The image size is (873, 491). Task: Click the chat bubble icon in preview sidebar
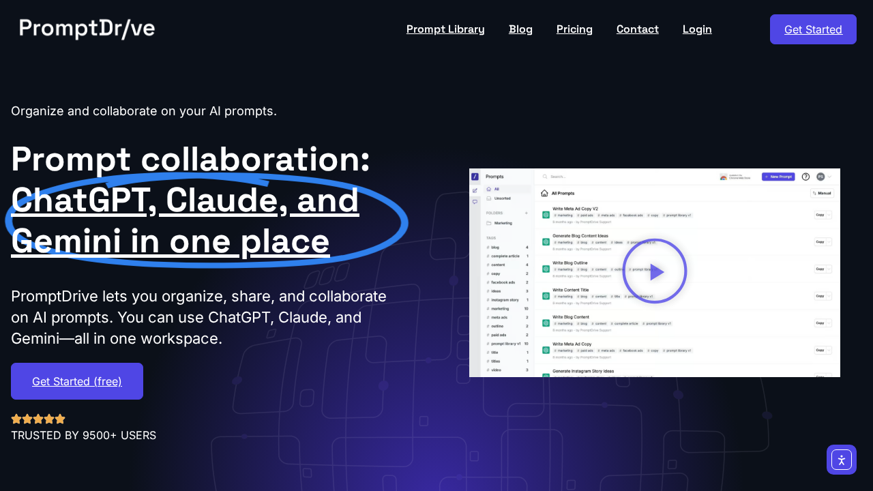[475, 201]
